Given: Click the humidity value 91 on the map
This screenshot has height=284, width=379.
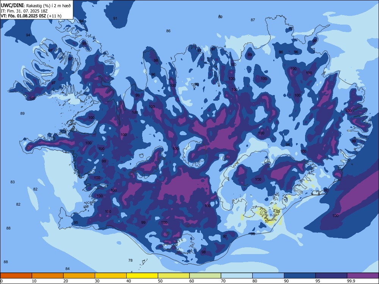Looking at the screenshot, I should tap(115, 18).
